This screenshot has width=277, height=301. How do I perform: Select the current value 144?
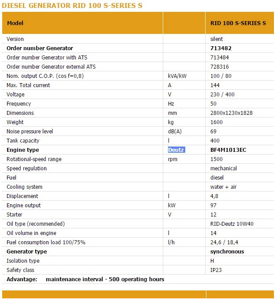point(215,85)
